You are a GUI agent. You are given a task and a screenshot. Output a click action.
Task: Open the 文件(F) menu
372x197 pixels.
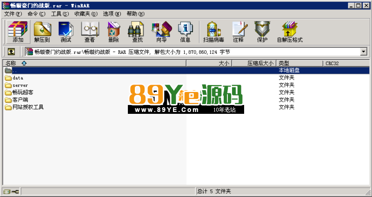tap(13, 14)
